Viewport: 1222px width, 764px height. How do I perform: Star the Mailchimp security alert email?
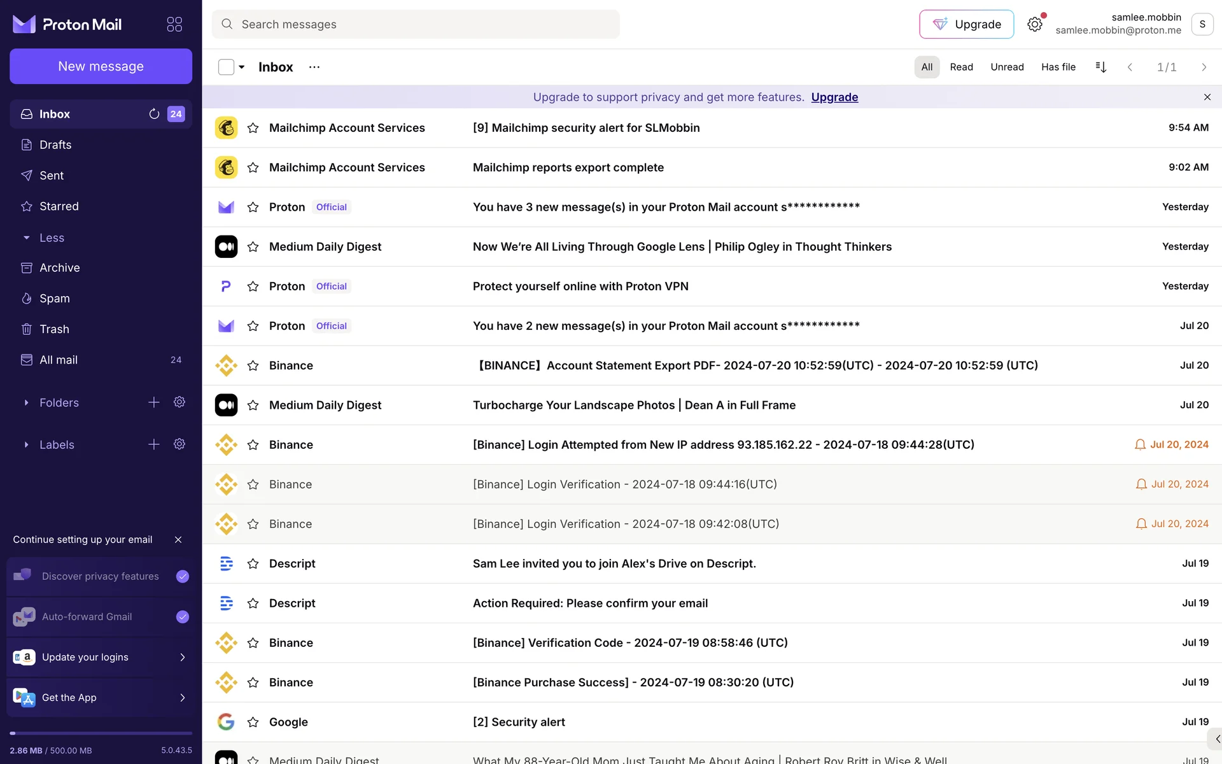click(x=253, y=128)
